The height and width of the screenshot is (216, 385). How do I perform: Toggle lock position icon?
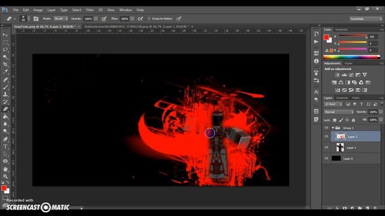coord(347,120)
